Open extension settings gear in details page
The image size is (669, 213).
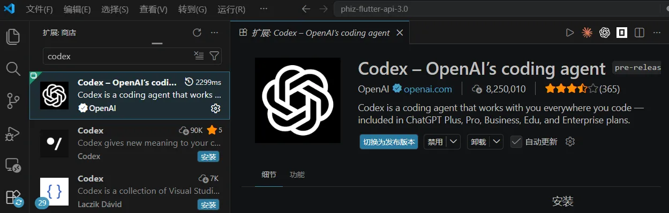coord(570,141)
